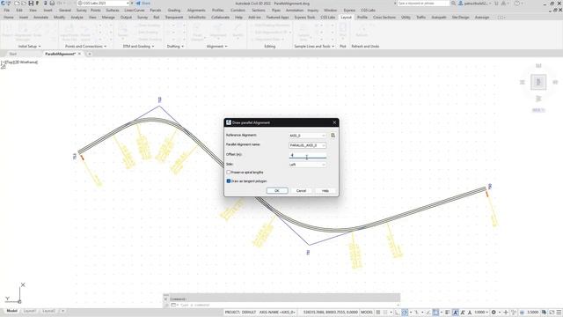Select the Autopath ribbon tab
Image resolution: width=563 pixels, height=317 pixels.
[439, 18]
